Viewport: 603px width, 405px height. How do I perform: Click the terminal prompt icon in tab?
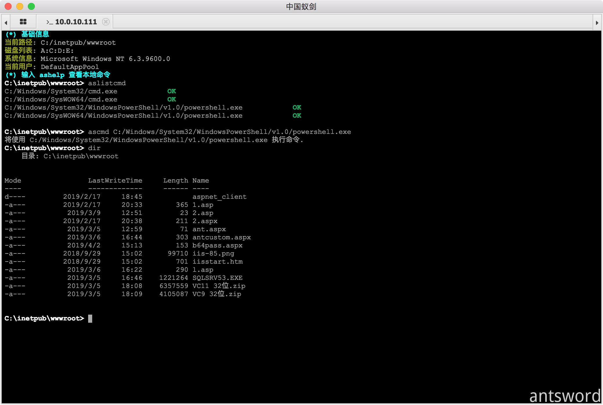coord(50,22)
